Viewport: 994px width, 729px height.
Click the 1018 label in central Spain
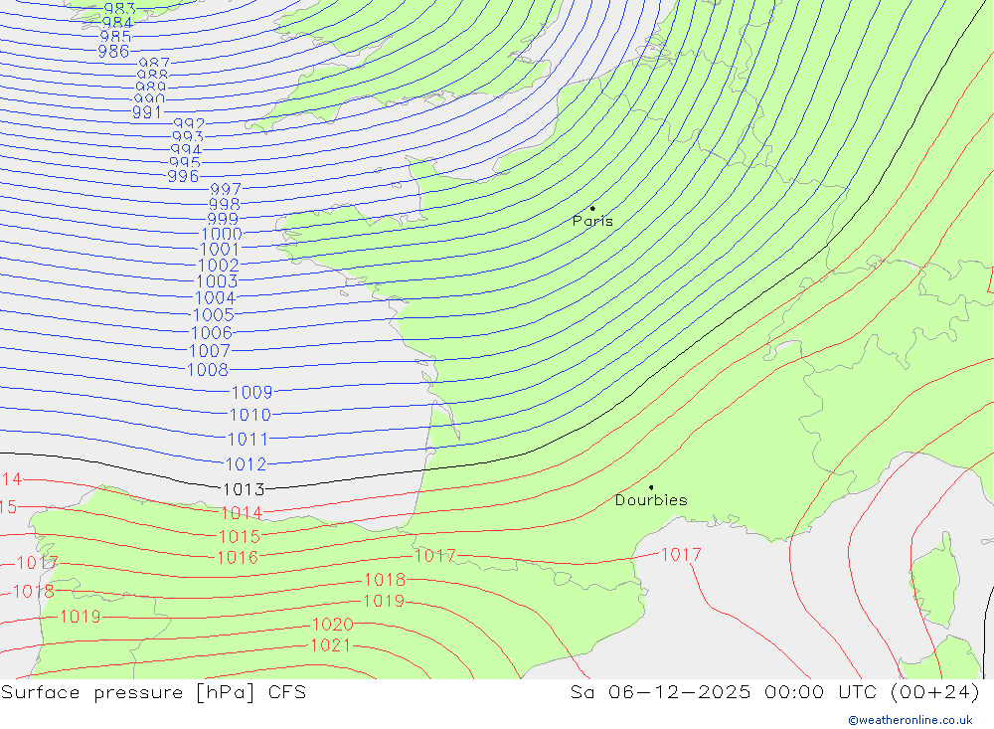(385, 580)
